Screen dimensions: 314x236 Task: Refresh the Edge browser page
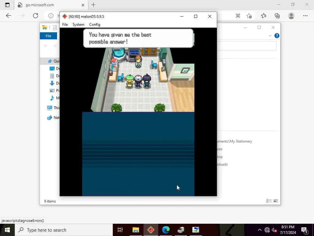(x=36, y=16)
